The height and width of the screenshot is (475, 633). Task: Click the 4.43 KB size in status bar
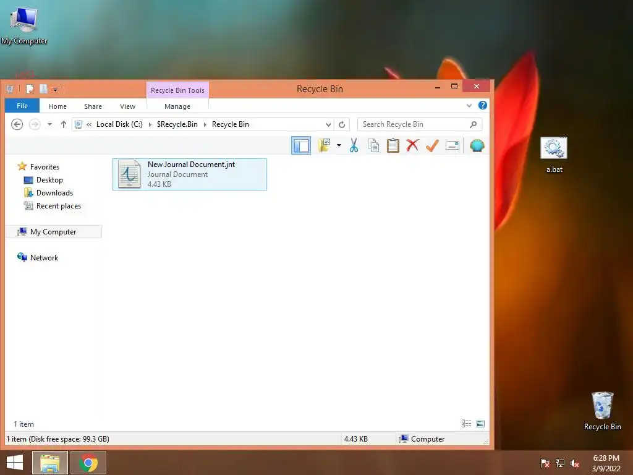(355, 439)
